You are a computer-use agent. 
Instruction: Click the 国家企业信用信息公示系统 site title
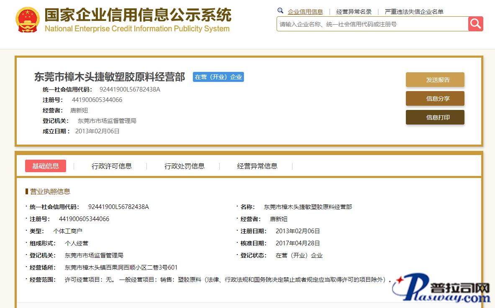pyautogui.click(x=138, y=15)
